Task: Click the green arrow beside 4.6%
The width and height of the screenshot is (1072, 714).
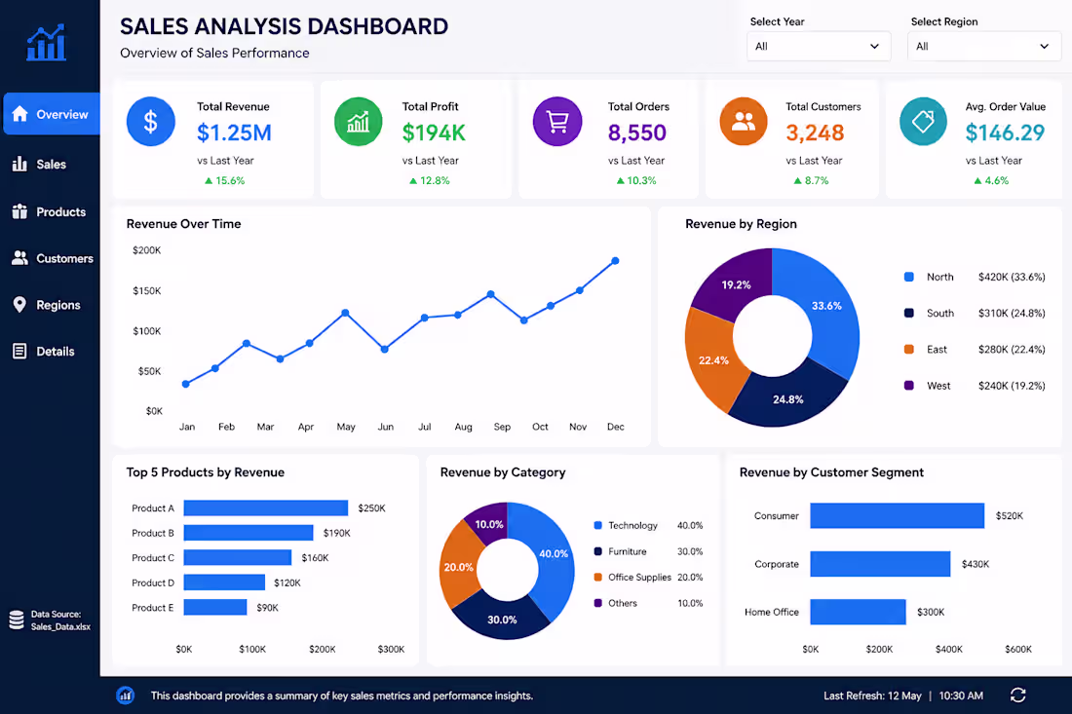Action: click(977, 180)
